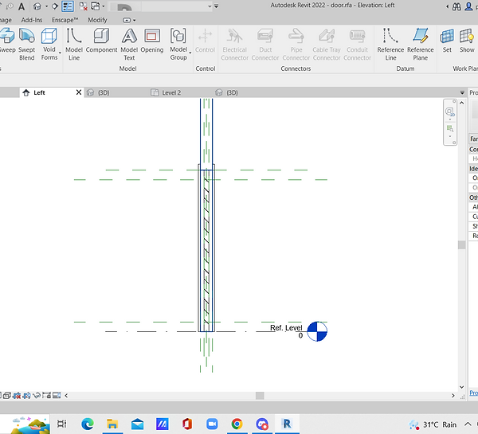Click the 31°C Rain weather widget
This screenshot has height=434, width=478.
point(433,424)
